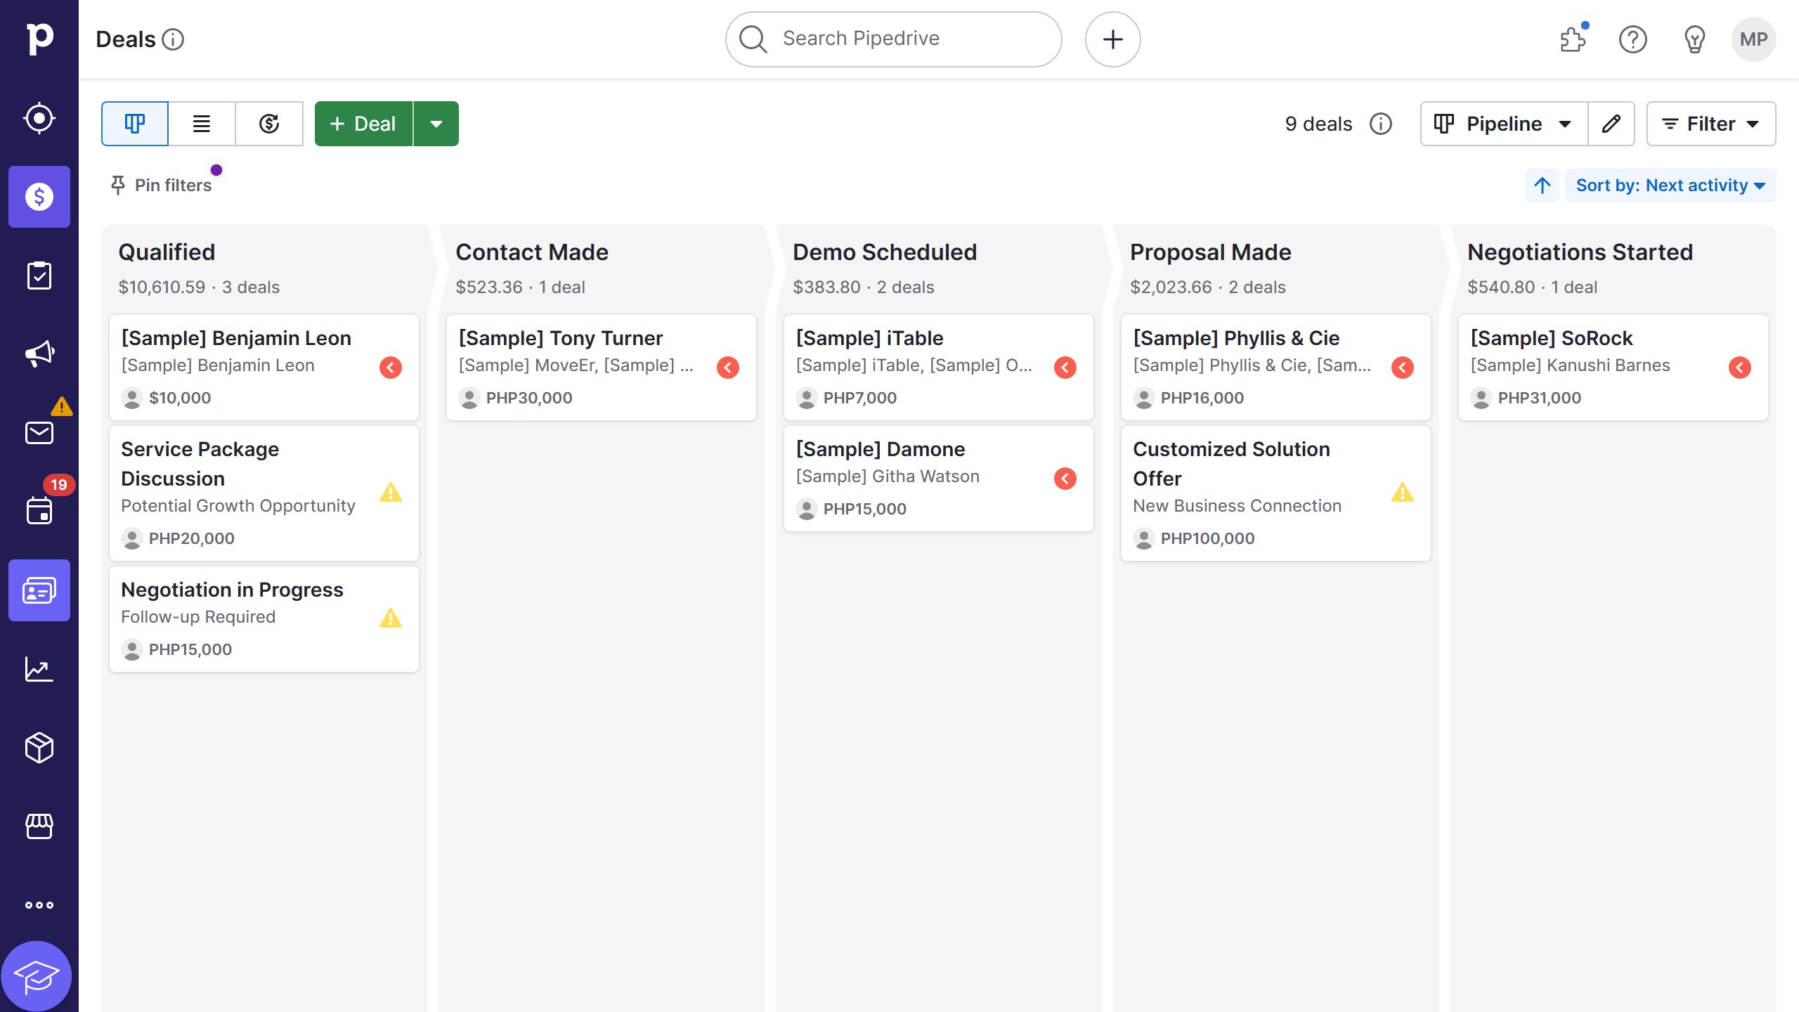Open the green Deal button's dropdown arrow
Viewport: 1799px width, 1012px height.
(437, 124)
